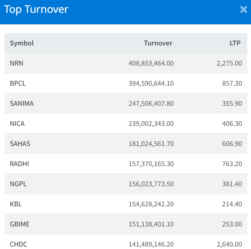The height and width of the screenshot is (249, 251).
Task: Click turnover value 157,370,165.30
Action: [x=151, y=164]
